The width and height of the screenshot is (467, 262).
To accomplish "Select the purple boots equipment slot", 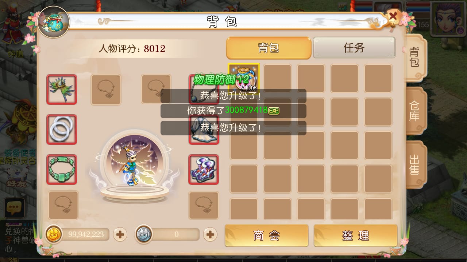I will pyautogui.click(x=204, y=170).
